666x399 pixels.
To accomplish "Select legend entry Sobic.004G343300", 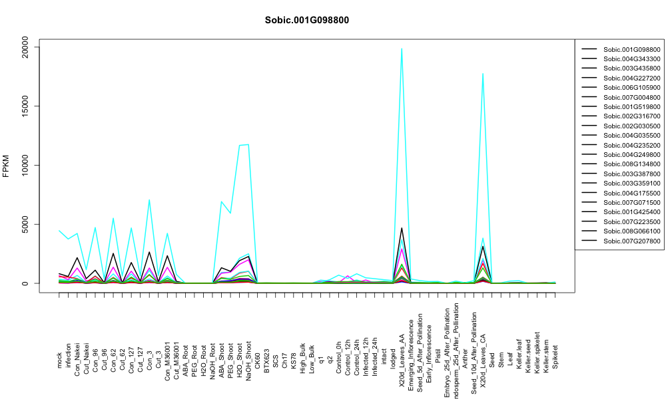I will (x=631, y=59).
